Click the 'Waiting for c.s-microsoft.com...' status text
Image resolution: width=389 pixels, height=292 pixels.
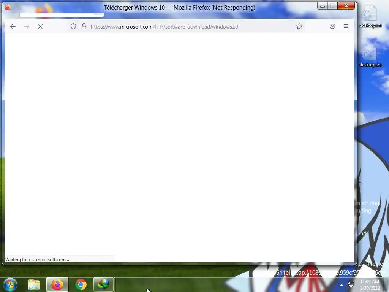tap(37, 259)
